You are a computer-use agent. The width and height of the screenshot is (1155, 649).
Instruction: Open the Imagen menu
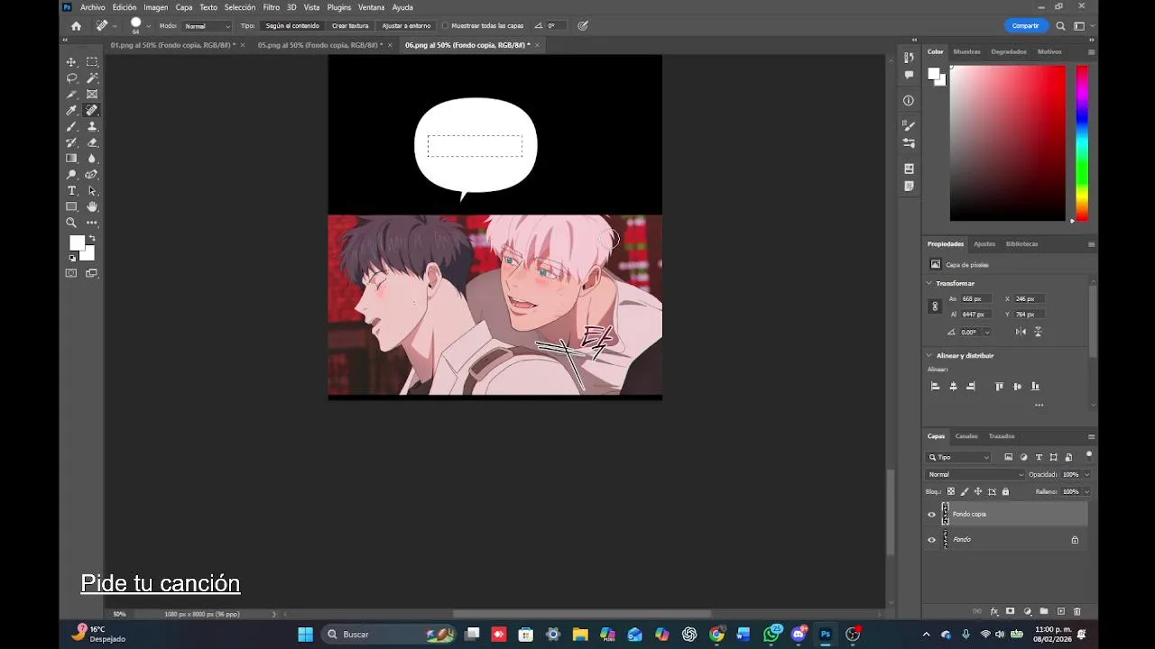[x=155, y=7]
